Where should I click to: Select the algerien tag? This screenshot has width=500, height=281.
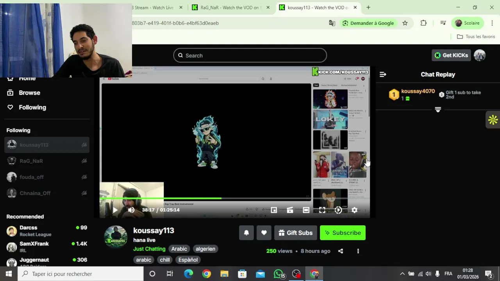(x=205, y=249)
